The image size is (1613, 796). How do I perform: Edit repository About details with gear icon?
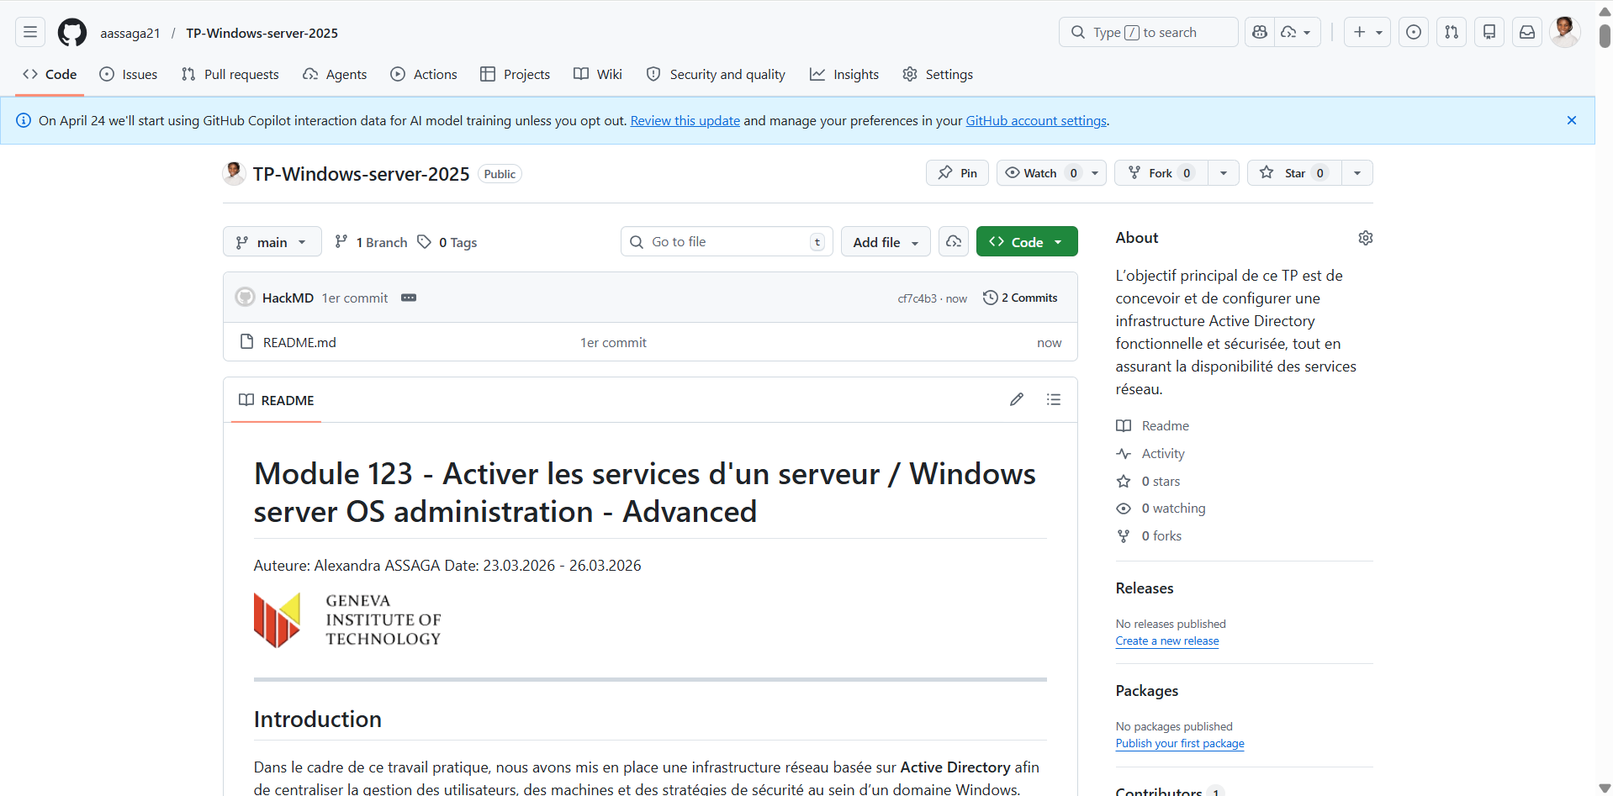(x=1366, y=238)
